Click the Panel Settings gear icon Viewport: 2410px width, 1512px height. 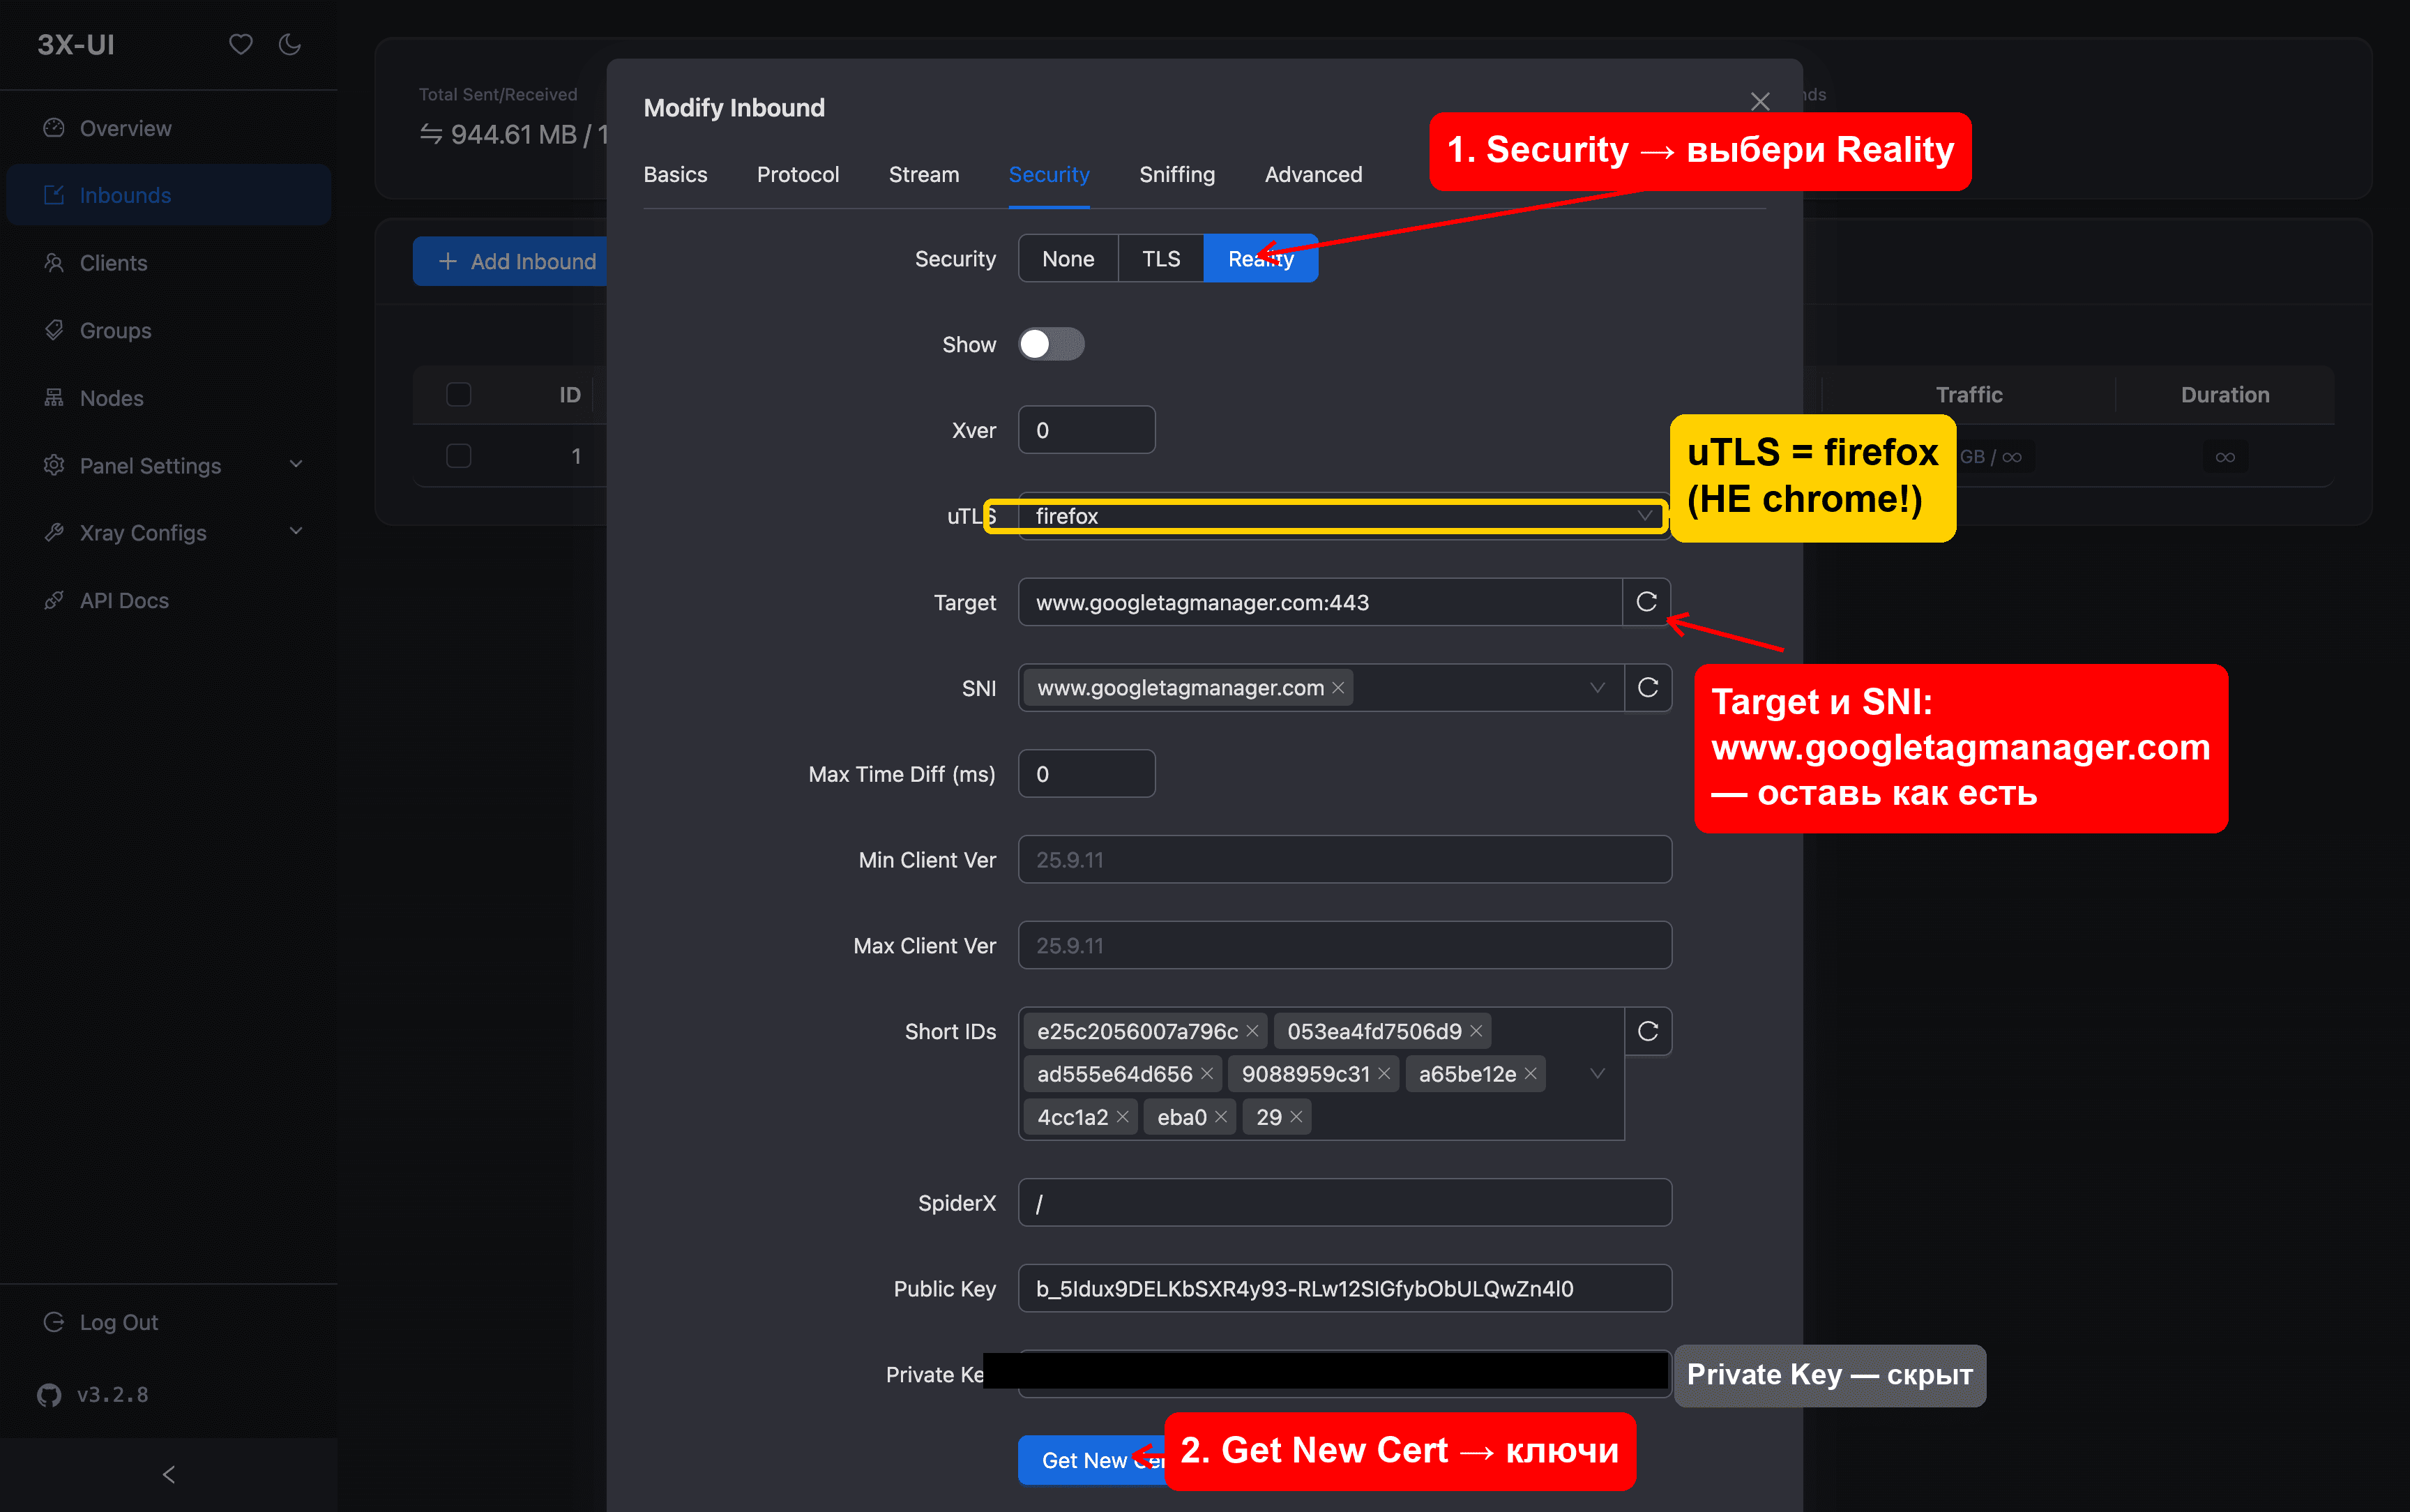pyautogui.click(x=54, y=465)
